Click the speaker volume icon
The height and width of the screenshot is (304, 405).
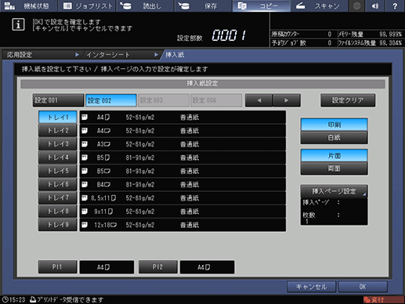[375, 5]
